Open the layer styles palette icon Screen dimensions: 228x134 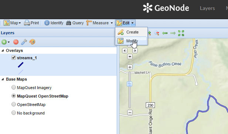tap(32, 42)
